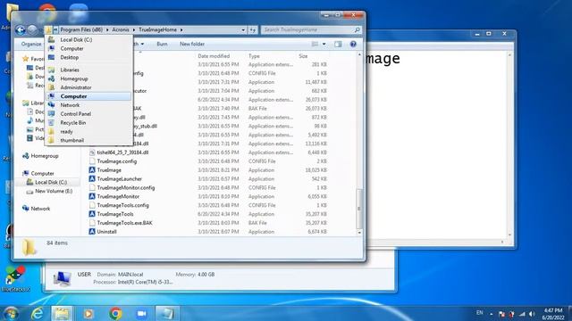
Task: Open Internet Explorer from the taskbar
Action: [38, 313]
